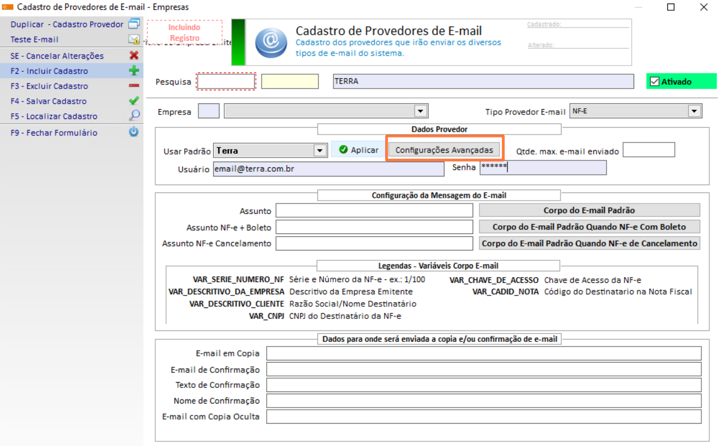Screen dimensions: 718x446
Task: Click the power icon for Fechar Formulário
Action: pyautogui.click(x=134, y=132)
